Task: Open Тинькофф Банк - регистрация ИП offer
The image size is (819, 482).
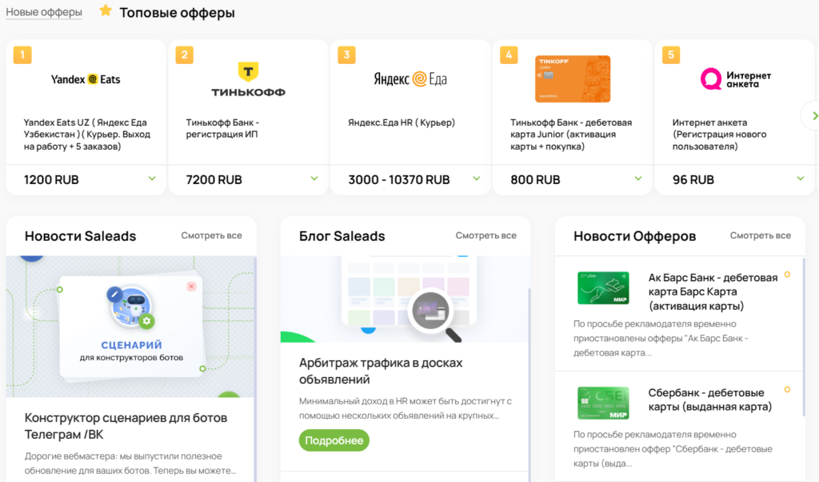Action: (x=222, y=128)
